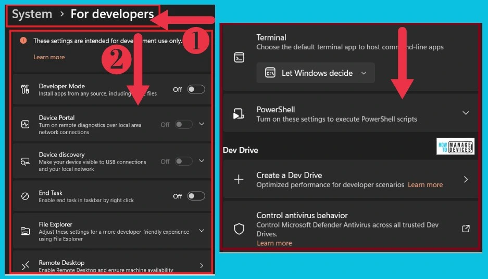
Task: Expand the Device Portal options chevron
Action: [x=202, y=124]
